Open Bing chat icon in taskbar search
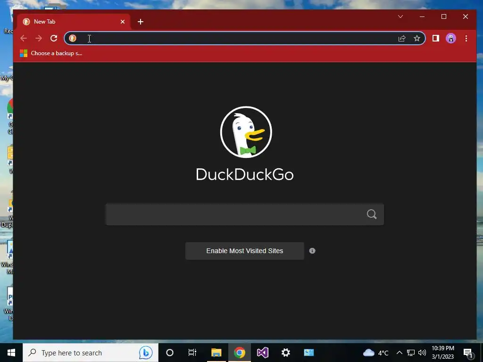The height and width of the screenshot is (362, 483). [x=146, y=353]
